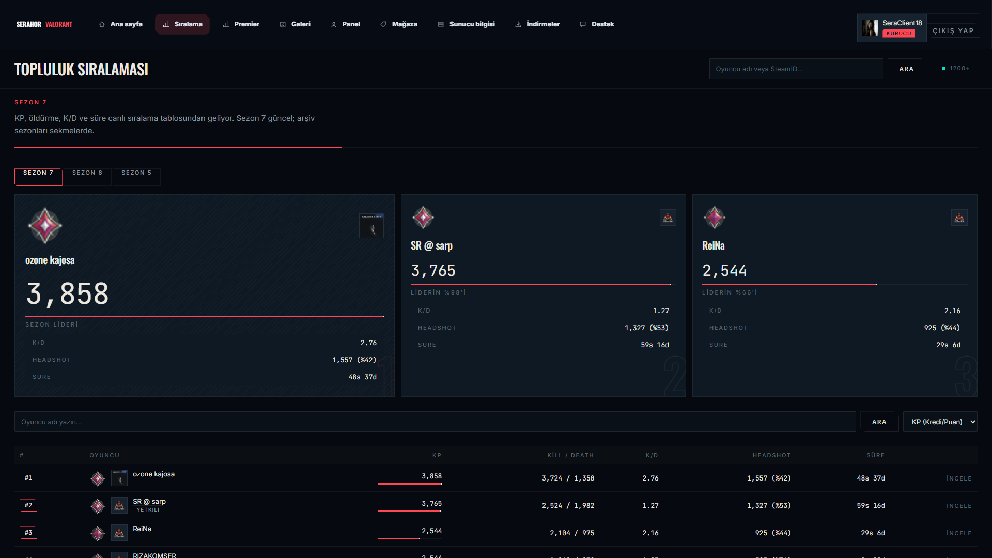Click the ÇIKIŞ YAP logout button
992x558 pixels.
(x=953, y=31)
